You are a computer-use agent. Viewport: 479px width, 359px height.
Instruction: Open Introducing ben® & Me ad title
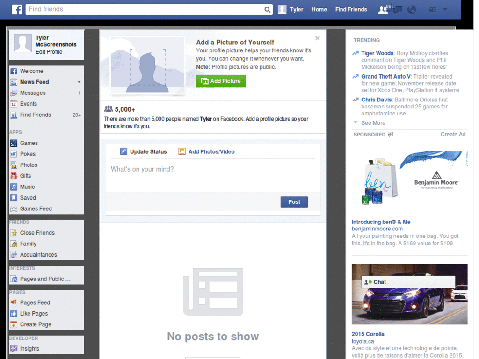381,222
